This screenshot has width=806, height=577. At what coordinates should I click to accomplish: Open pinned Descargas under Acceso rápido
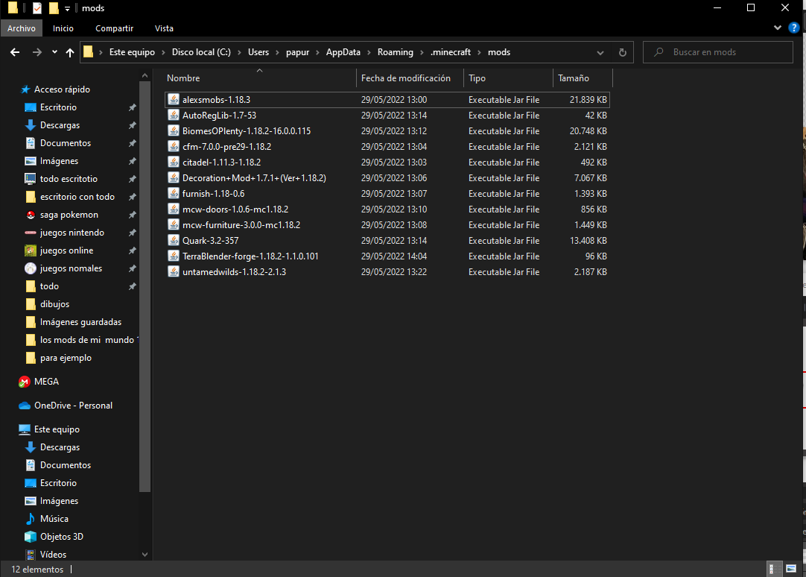pyautogui.click(x=60, y=125)
